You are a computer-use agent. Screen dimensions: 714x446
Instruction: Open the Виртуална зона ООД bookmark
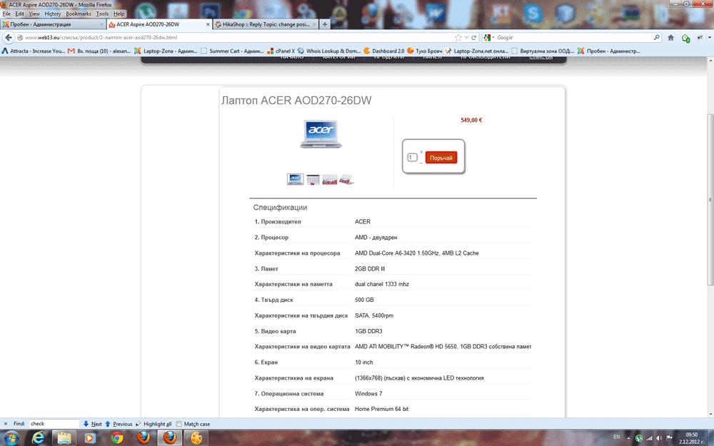coord(543,51)
